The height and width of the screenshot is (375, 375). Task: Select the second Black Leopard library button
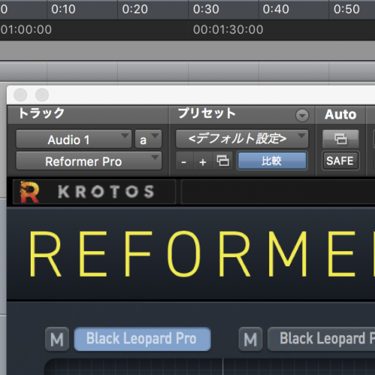pos(321,339)
